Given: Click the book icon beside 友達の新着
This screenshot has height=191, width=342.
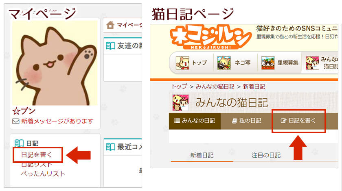Looking at the screenshot, I should [110, 46].
